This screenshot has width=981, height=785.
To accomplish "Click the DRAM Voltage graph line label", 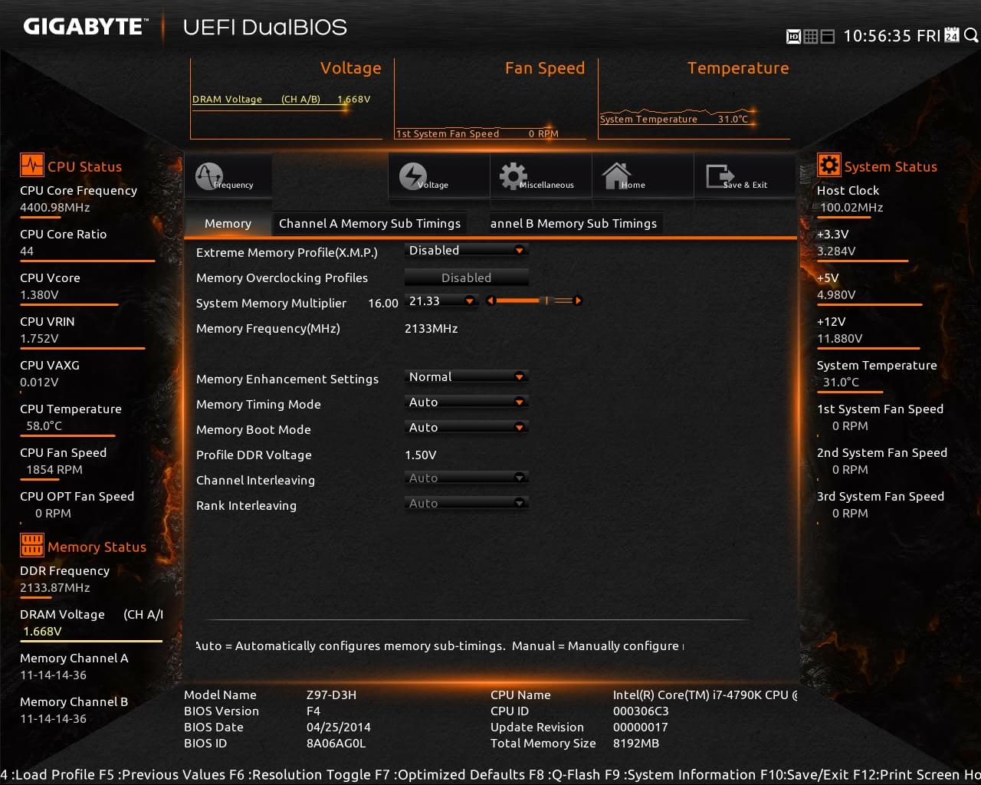I will (281, 99).
